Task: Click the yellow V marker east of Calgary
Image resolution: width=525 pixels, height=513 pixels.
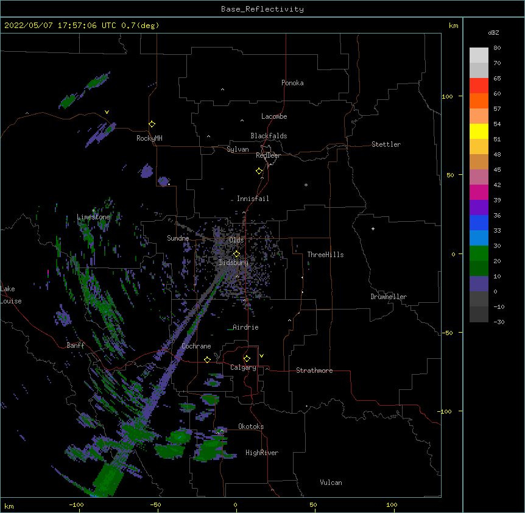Action: pos(261,356)
